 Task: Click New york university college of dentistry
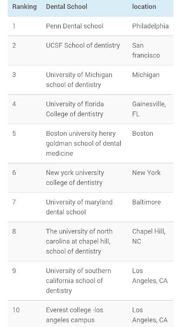click(x=75, y=178)
